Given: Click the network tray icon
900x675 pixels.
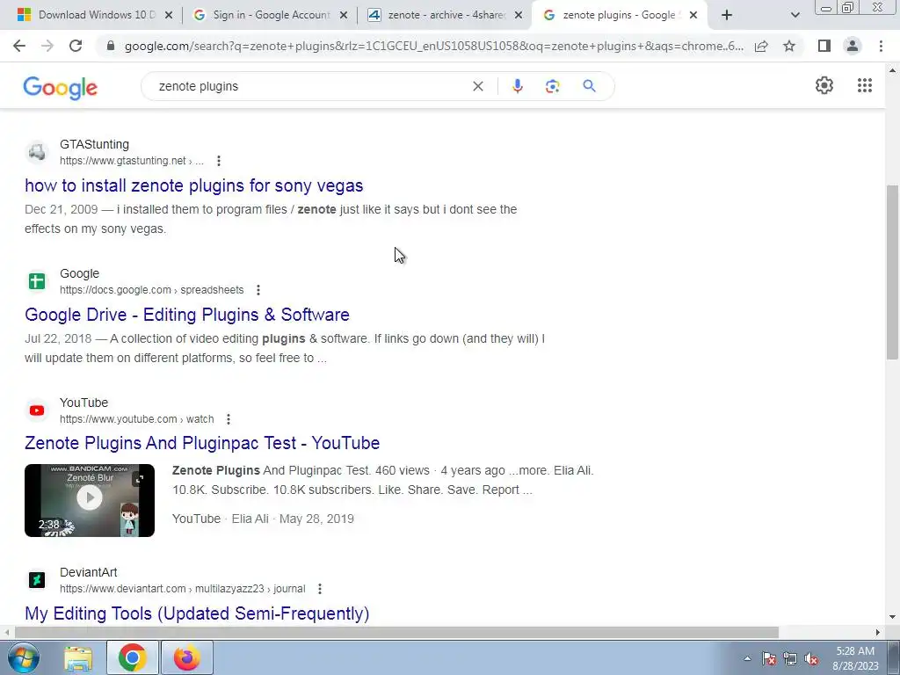Looking at the screenshot, I should [x=790, y=659].
